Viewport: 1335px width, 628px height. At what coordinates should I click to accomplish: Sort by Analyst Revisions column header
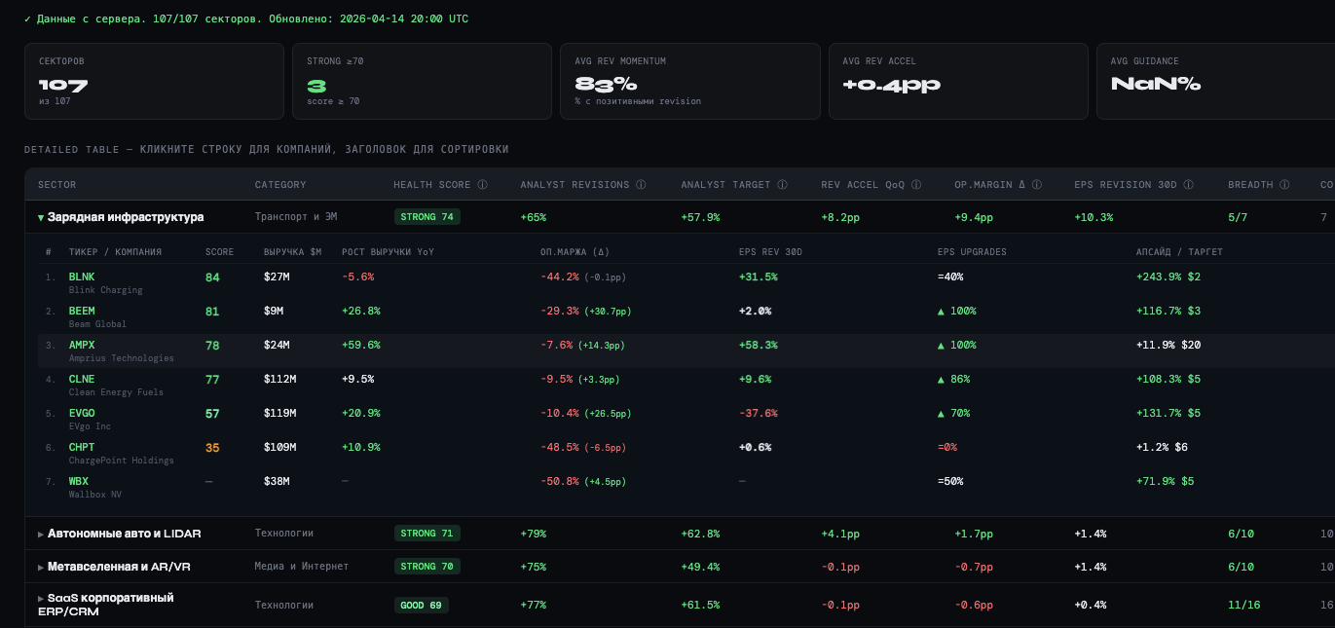coord(575,184)
